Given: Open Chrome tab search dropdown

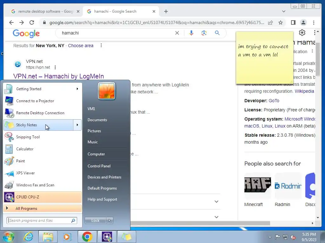Looking at the screenshot, I should [x=283, y=11].
